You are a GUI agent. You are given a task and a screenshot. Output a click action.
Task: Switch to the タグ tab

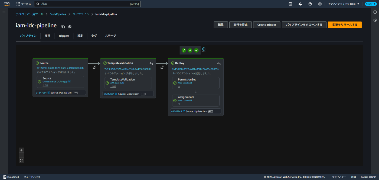point(94,36)
